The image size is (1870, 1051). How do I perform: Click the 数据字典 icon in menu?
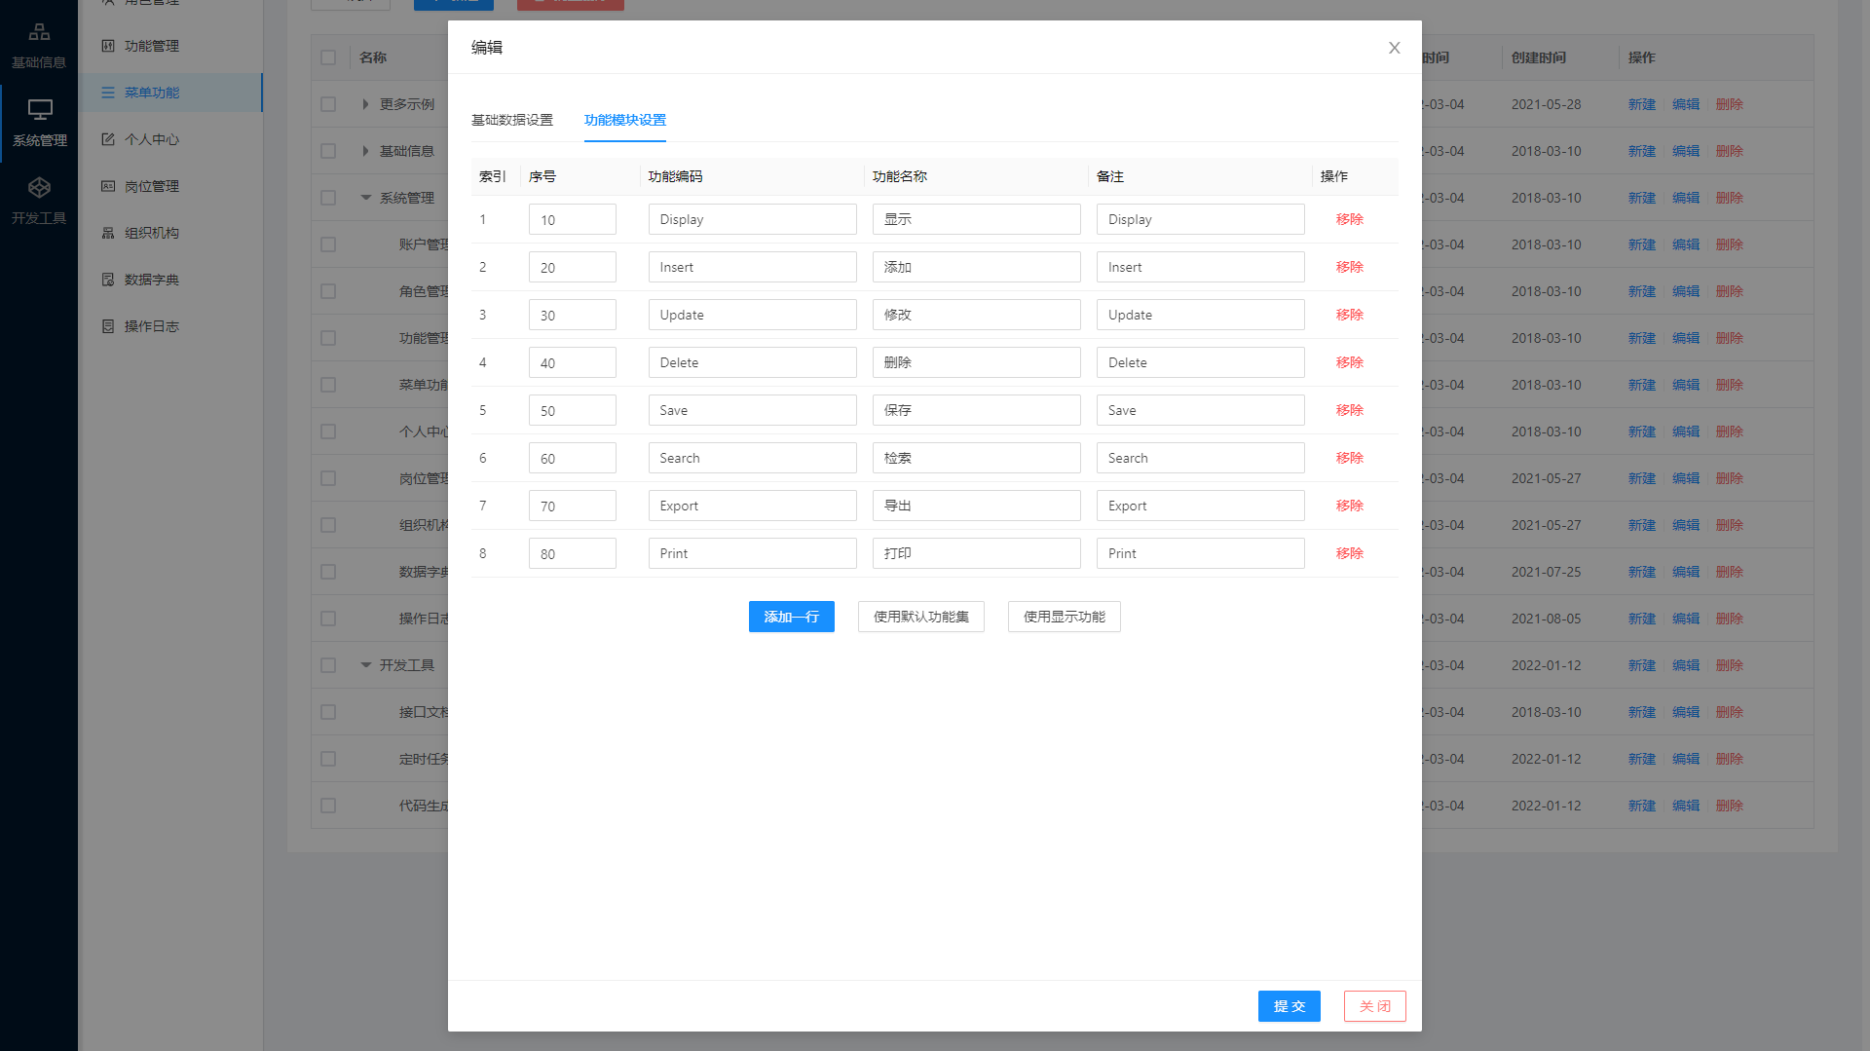[x=108, y=280]
